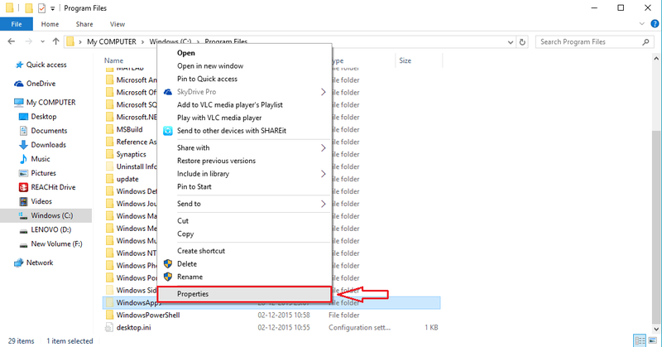The width and height of the screenshot is (662, 347).
Task: Select the update folder row
Action: coord(127,179)
